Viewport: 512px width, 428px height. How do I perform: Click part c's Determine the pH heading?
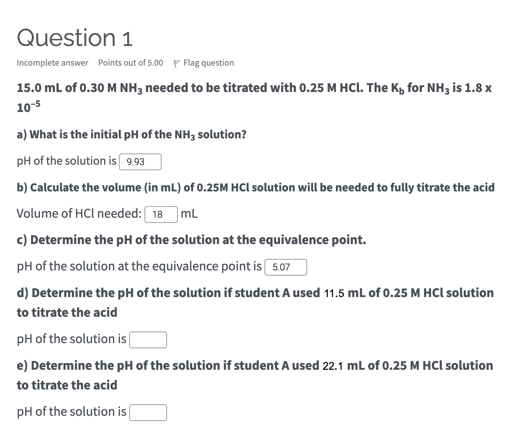click(x=191, y=240)
